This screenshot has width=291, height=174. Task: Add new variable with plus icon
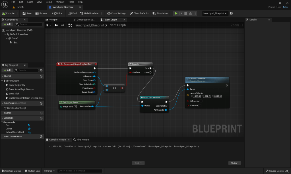tap(41, 118)
